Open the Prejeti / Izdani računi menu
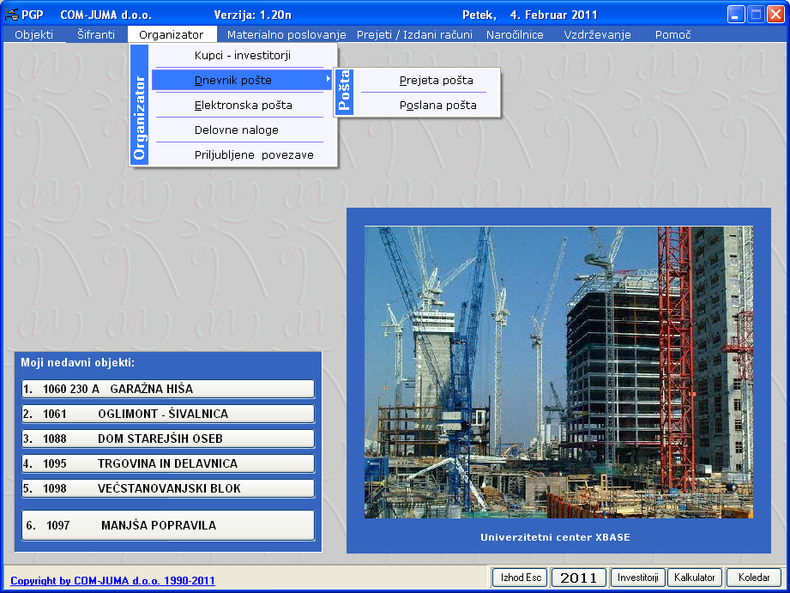The width and height of the screenshot is (790, 593). [x=415, y=34]
